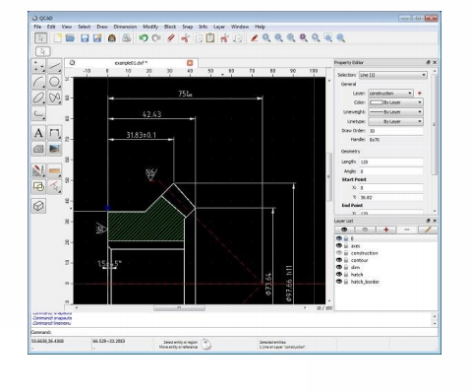Open the Dimension tools icon
The image size is (471, 392).
(54, 133)
